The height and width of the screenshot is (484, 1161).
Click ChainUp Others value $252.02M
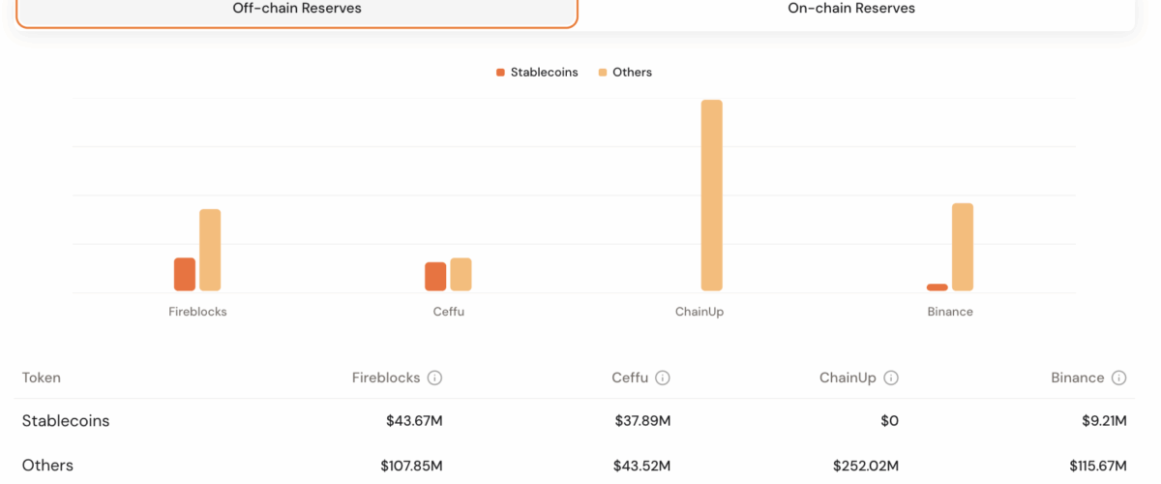coord(868,466)
